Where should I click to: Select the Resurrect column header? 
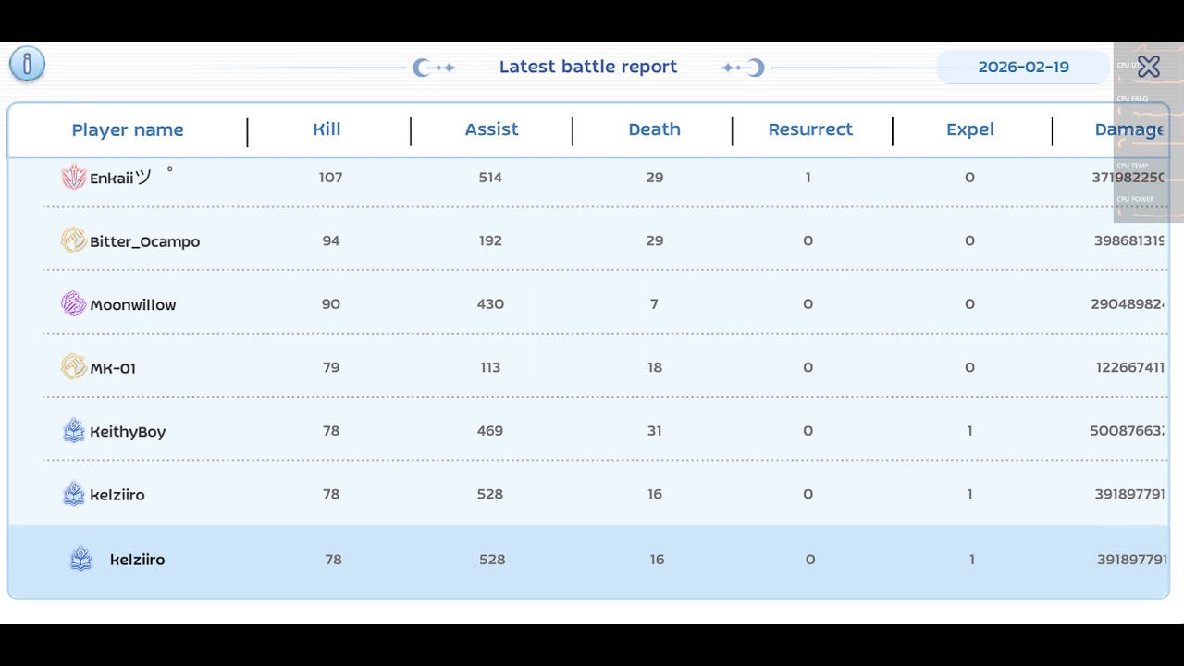tap(810, 129)
